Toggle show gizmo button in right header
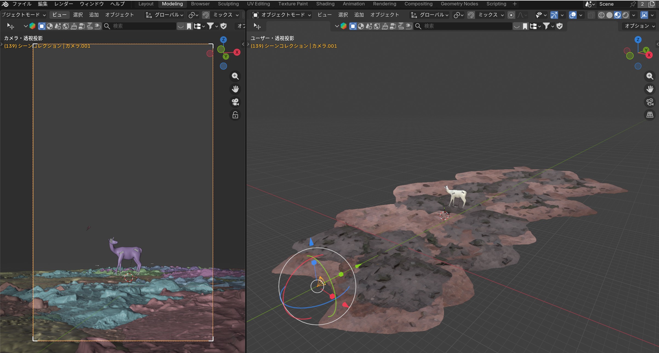 coord(554,15)
